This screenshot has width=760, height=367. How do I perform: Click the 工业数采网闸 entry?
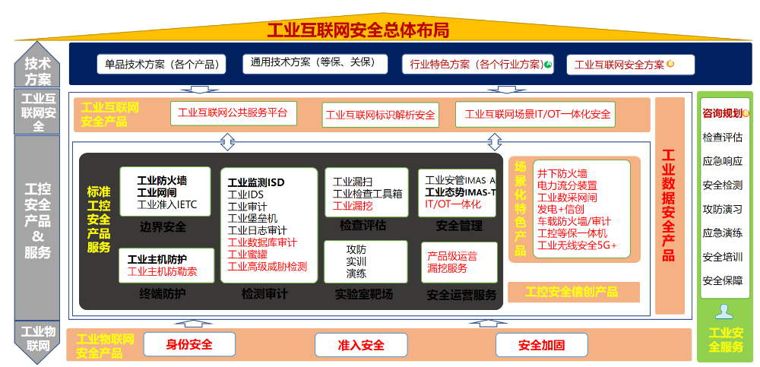(567, 198)
